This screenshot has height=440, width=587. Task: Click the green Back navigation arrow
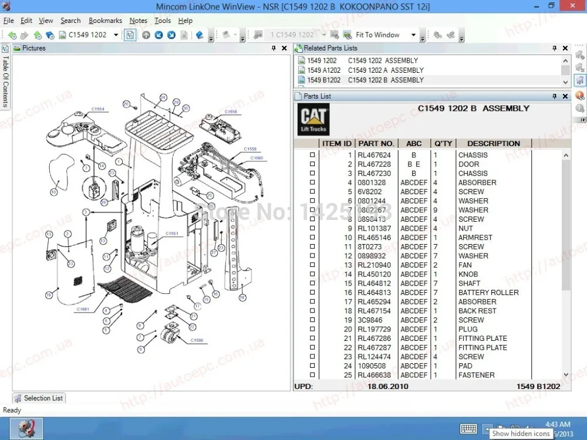pyautogui.click(x=12, y=35)
